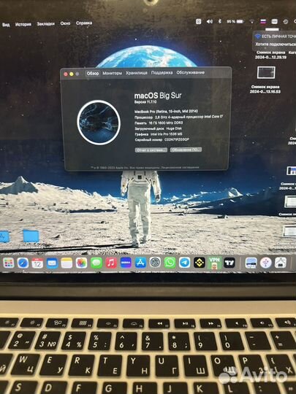Open the Вид menu
The height and width of the screenshot is (394, 296).
[6, 25]
